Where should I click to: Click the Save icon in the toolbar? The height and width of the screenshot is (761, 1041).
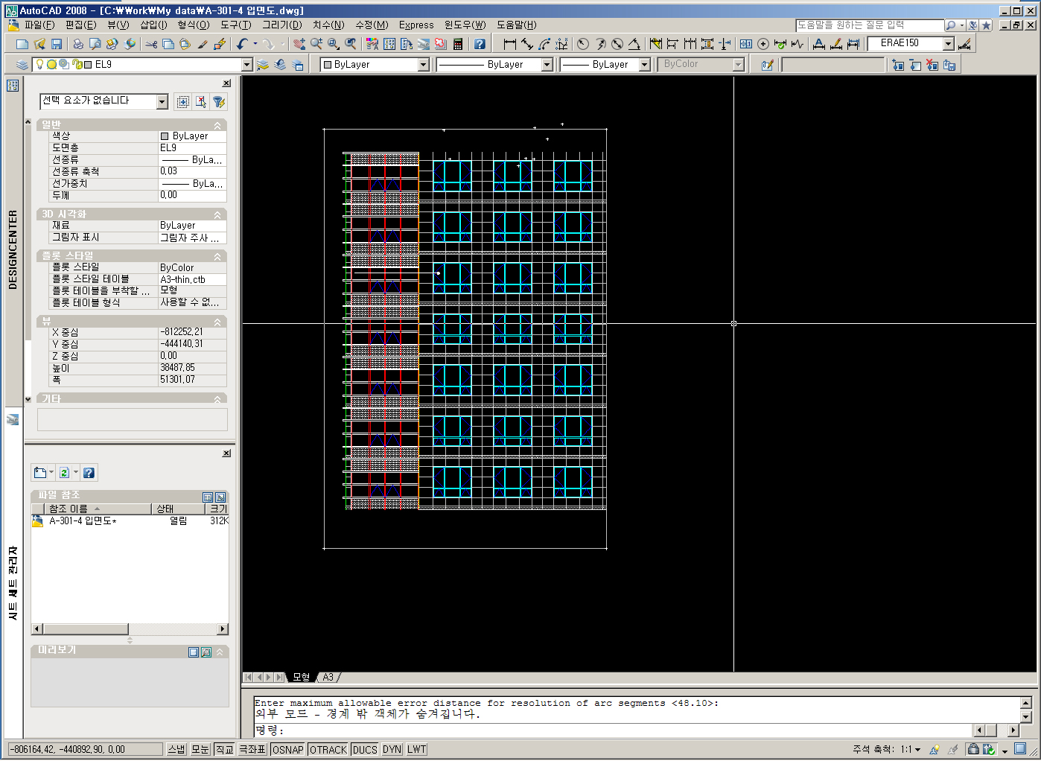(57, 45)
